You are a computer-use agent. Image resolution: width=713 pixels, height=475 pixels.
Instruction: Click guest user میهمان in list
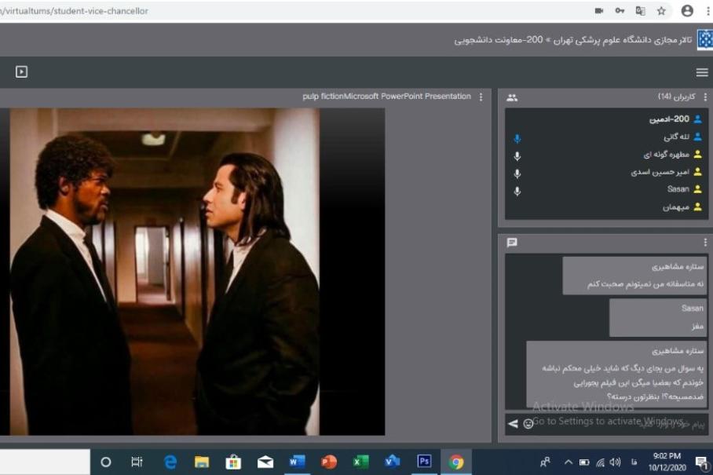[674, 207]
